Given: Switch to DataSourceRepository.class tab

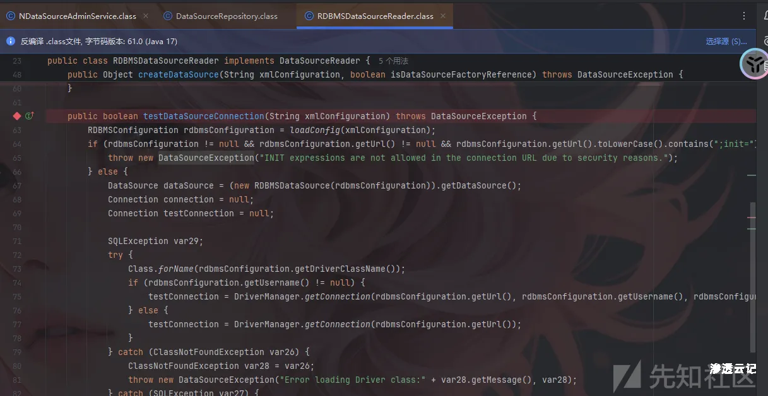Looking at the screenshot, I should pyautogui.click(x=226, y=16).
